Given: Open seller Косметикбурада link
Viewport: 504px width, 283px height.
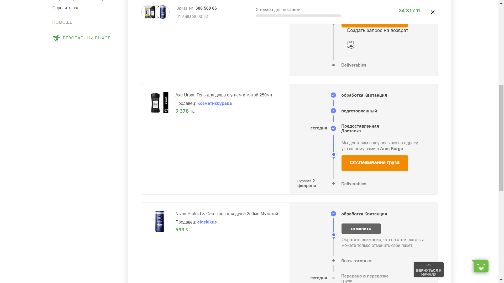Looking at the screenshot, I should click(214, 103).
